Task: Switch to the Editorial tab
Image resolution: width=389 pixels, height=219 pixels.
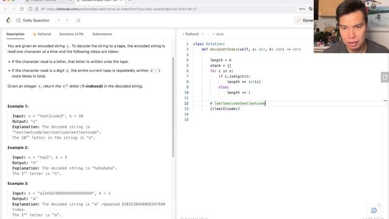Action: (42, 34)
